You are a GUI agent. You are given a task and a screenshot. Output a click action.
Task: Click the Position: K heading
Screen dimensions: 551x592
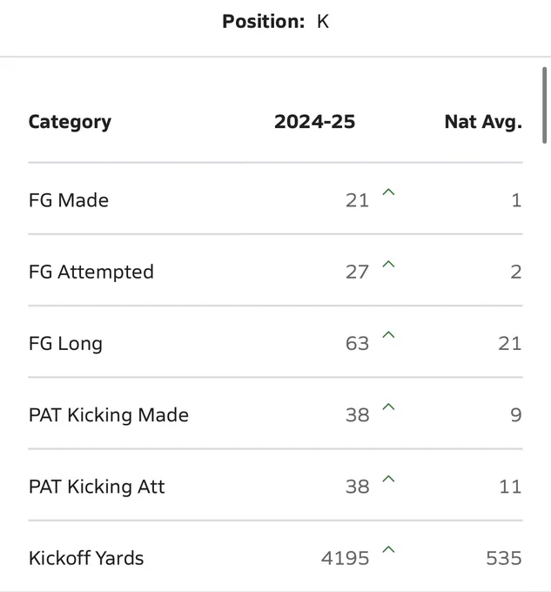click(x=275, y=22)
